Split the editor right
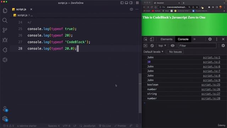The width and height of the screenshot is (227, 128). (131, 9)
